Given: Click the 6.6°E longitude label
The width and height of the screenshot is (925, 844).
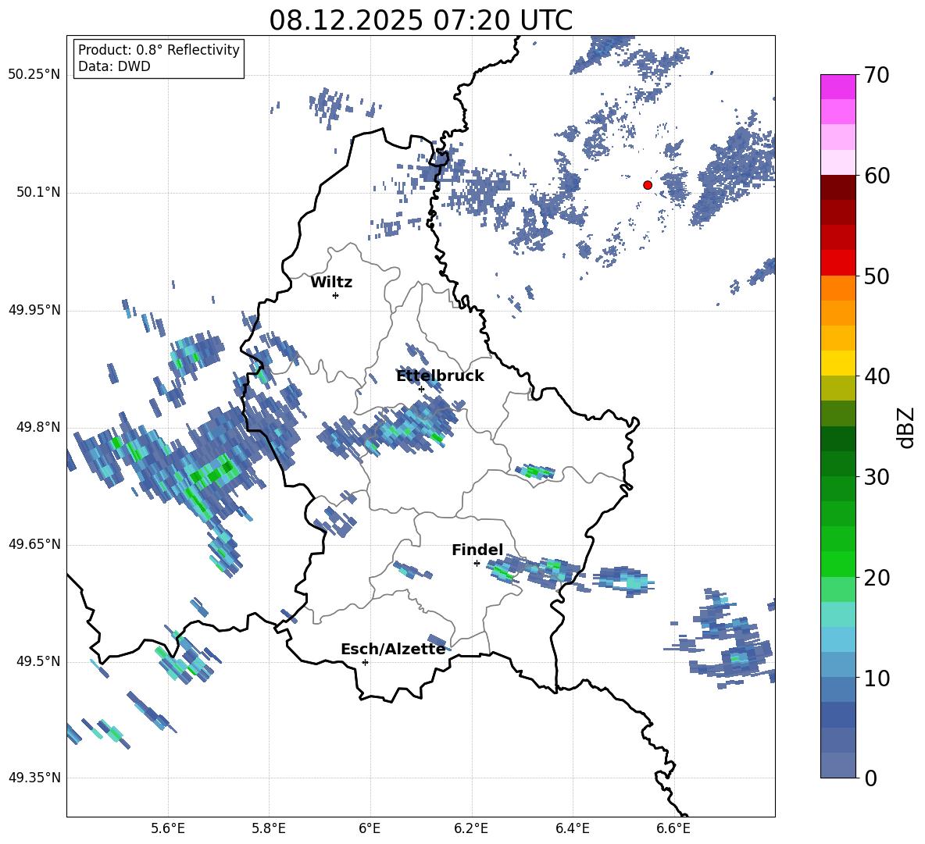Looking at the screenshot, I should [673, 828].
